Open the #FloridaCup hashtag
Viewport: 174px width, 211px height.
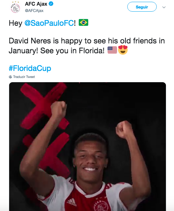30,68
